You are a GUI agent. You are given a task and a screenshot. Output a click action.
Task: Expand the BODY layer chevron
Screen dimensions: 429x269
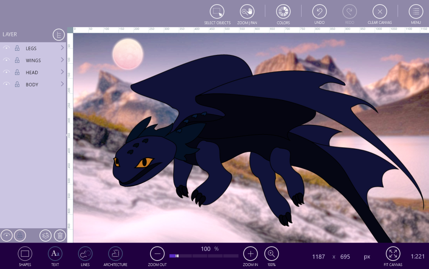point(62,84)
